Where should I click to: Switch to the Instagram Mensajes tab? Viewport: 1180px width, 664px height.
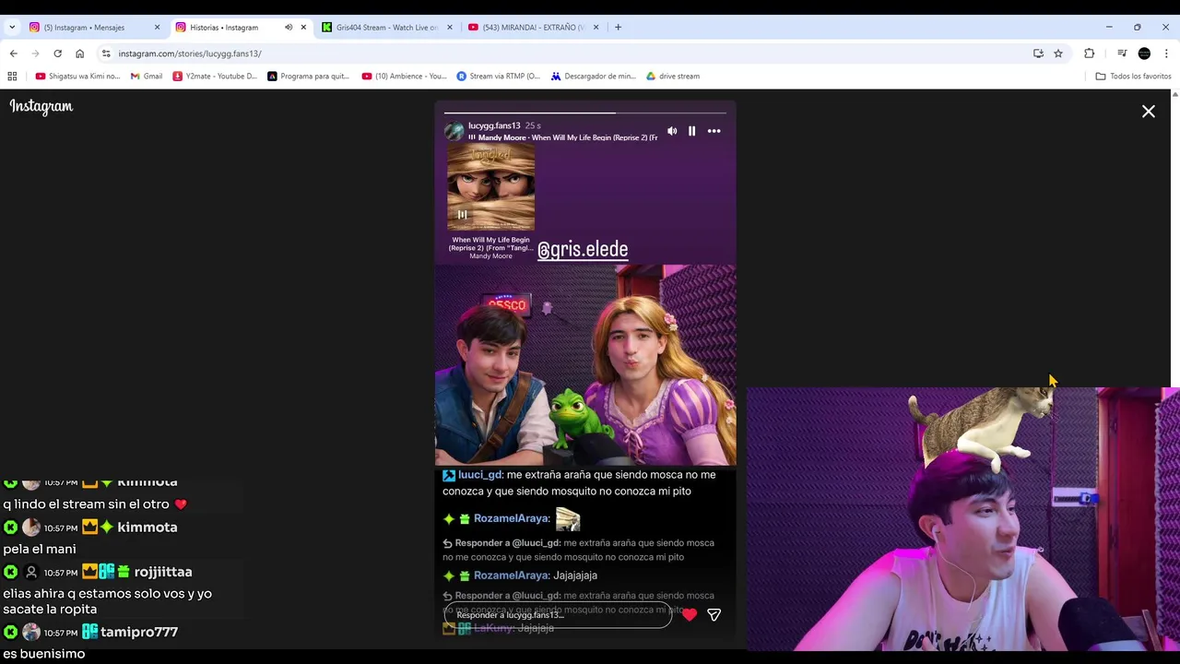(x=94, y=27)
